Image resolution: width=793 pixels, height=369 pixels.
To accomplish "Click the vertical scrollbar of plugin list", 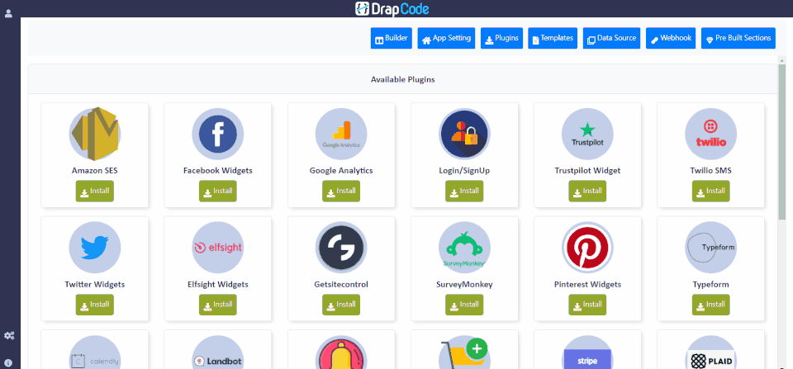I will [782, 141].
